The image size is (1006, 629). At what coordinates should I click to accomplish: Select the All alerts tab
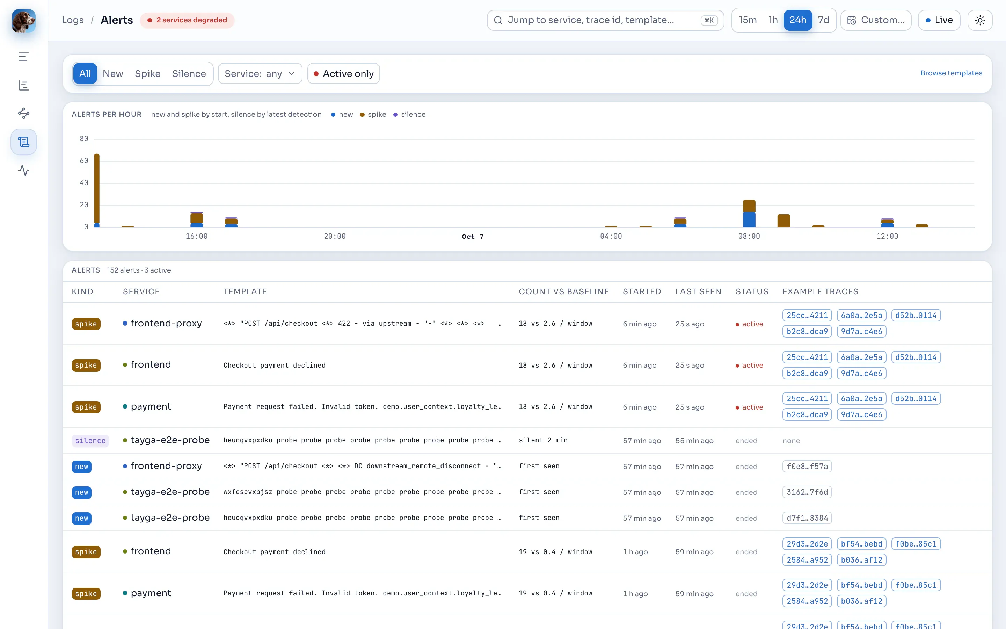pos(85,74)
